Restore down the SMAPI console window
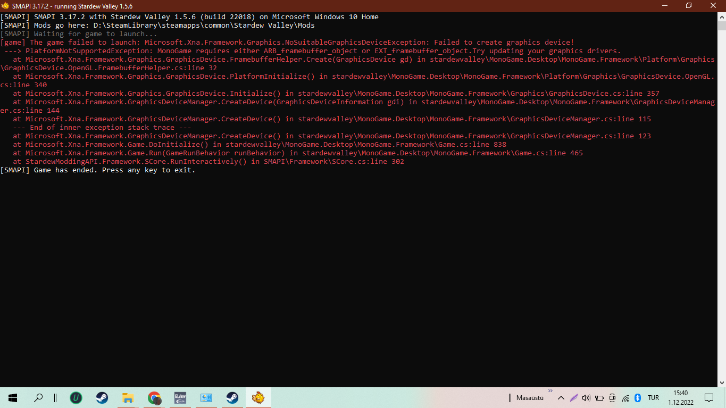726x408 pixels. [689, 6]
